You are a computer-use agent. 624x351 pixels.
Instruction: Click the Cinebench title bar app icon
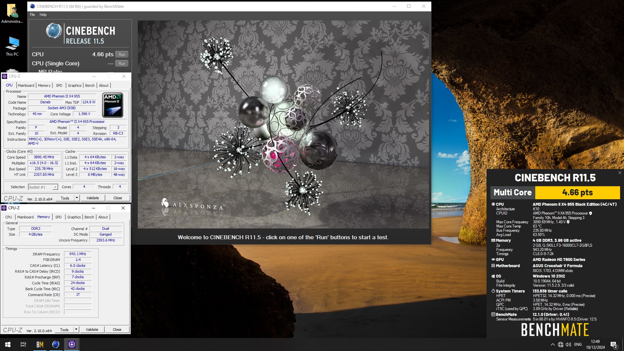(32, 6)
